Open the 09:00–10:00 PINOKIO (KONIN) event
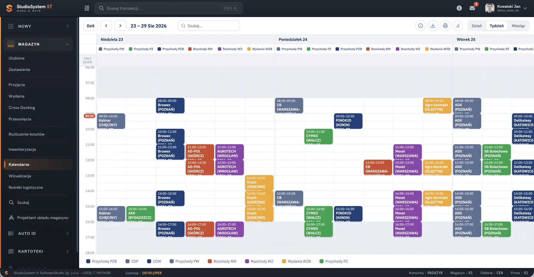This screenshot has height=277, width=534. click(x=348, y=121)
